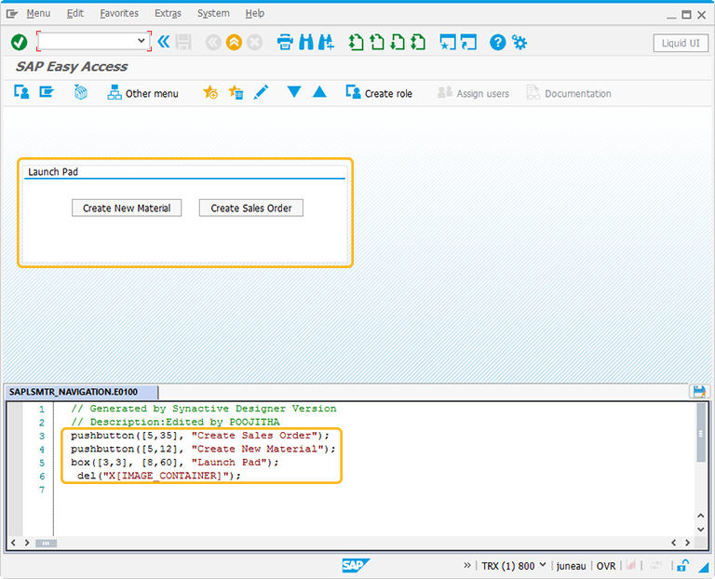The image size is (715, 579).
Task: Click the Create Sales Order pushbutton
Action: (251, 208)
